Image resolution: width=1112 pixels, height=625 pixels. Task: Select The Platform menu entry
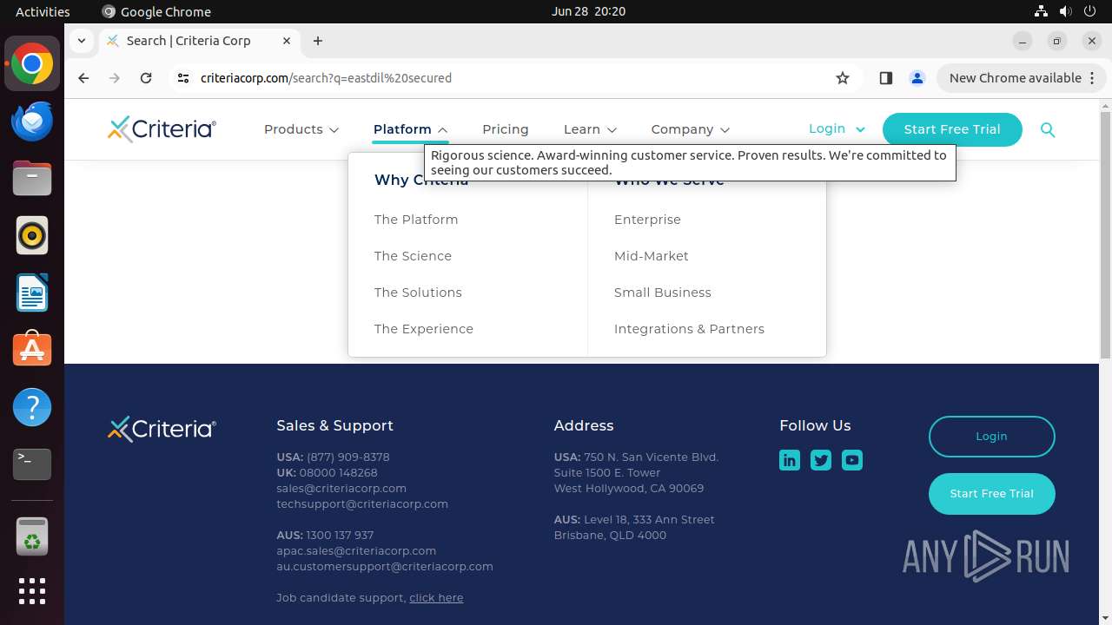tap(416, 220)
